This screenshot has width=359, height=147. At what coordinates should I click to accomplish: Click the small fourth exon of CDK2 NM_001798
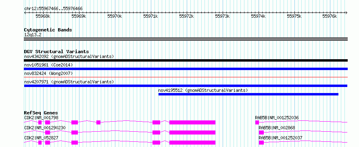pyautogui.click(x=98, y=122)
